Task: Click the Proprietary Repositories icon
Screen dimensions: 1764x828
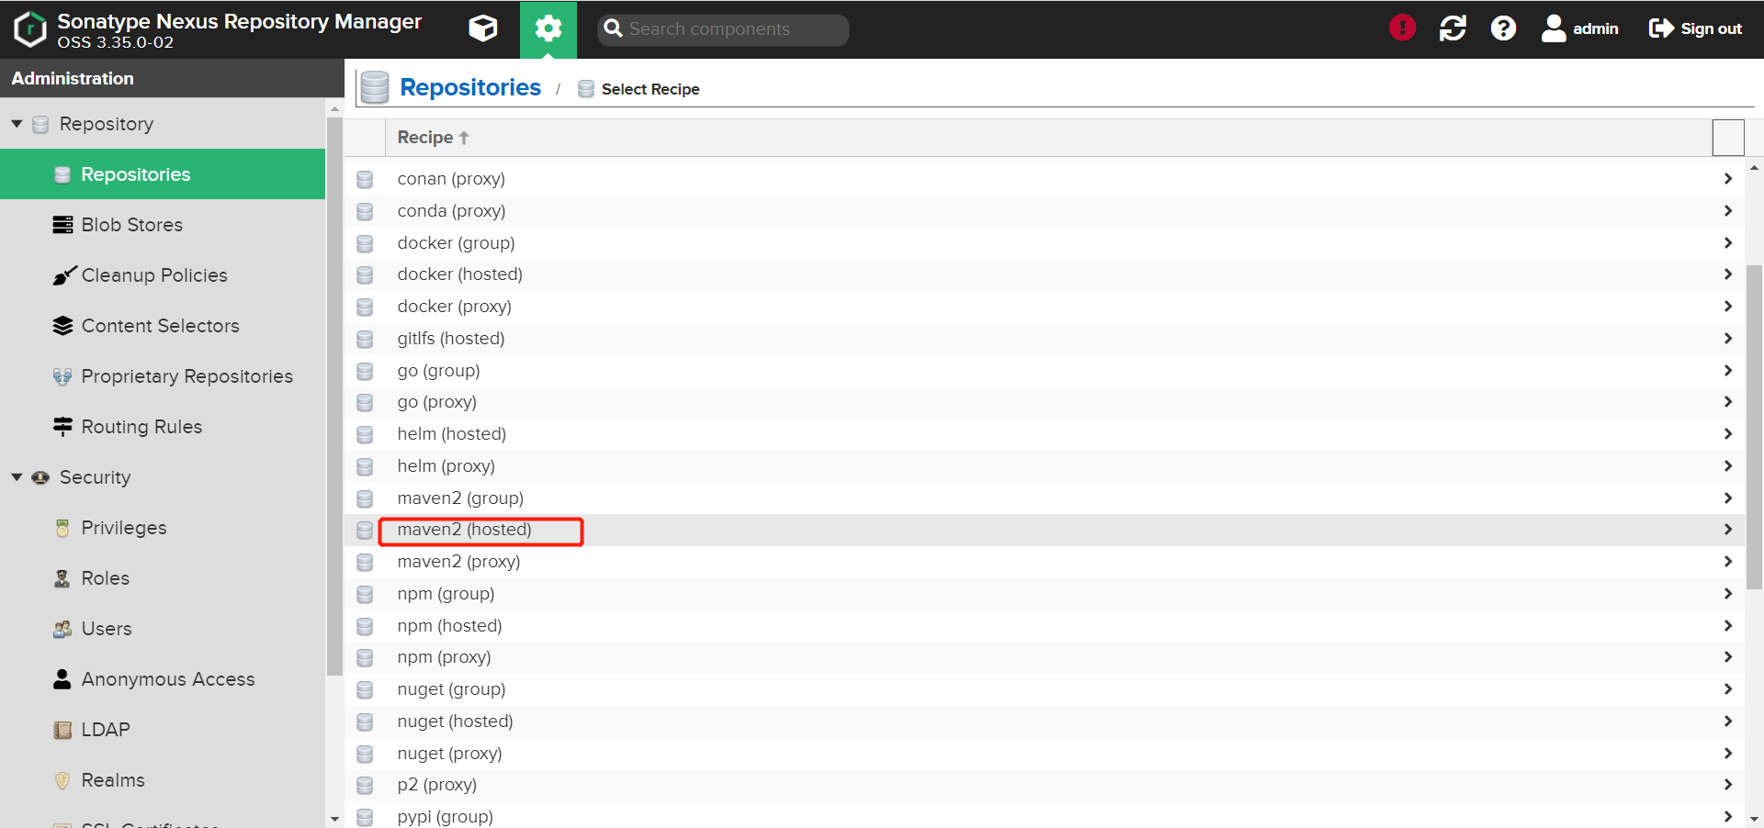Action: (x=62, y=376)
